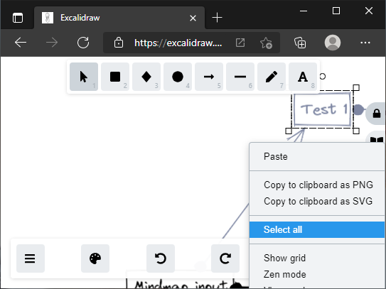The image size is (386, 289).
Task: Click the Redo button
Action: click(225, 258)
